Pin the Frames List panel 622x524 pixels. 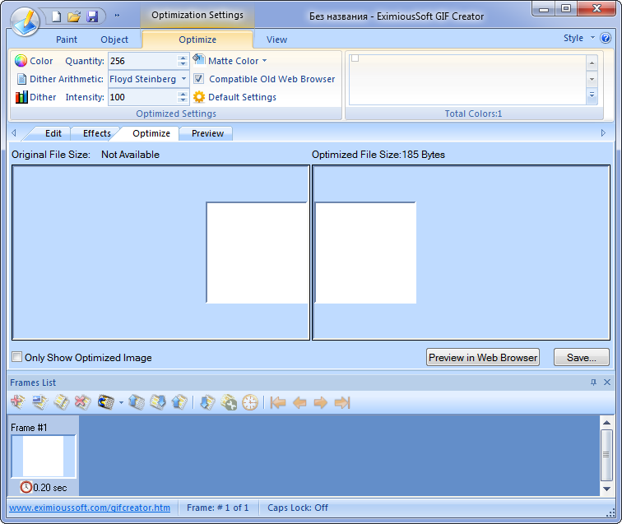593,383
